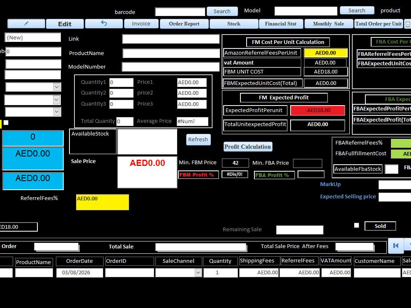The image size is (411, 308).
Task: Select the Price1 field
Action: point(192,83)
